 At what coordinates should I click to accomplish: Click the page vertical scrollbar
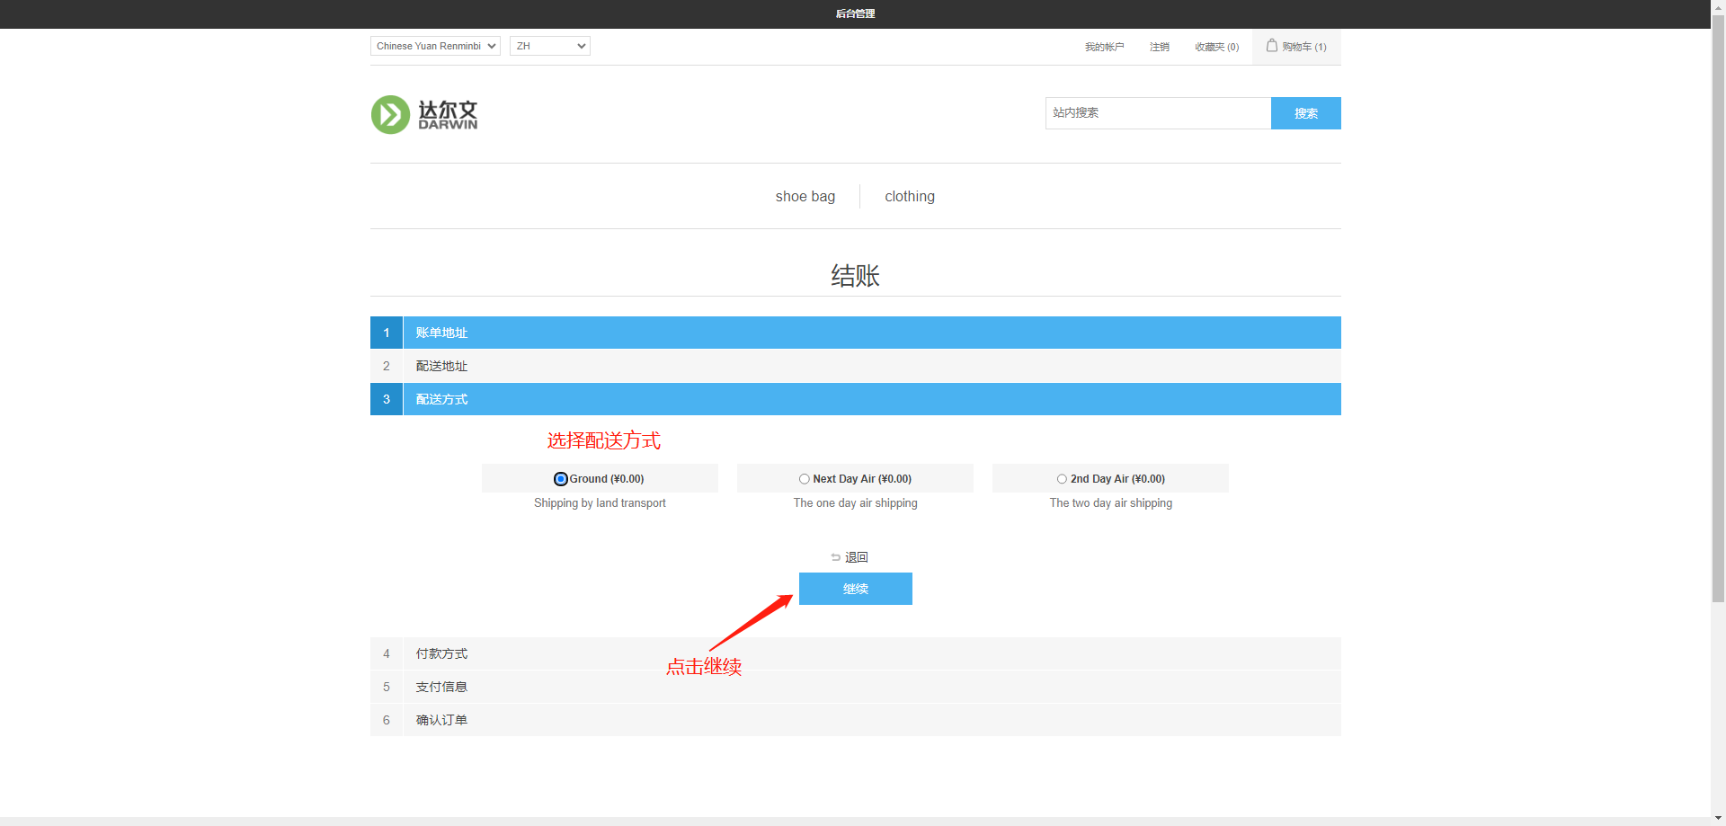pos(1718,315)
